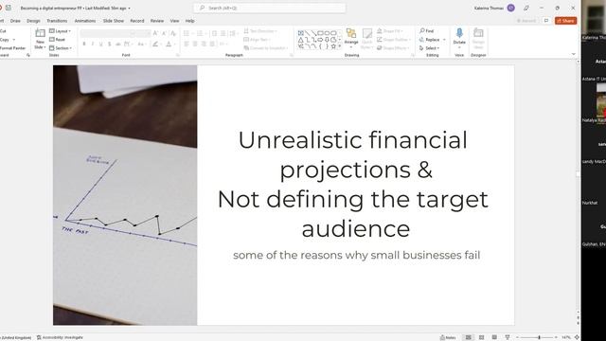
Task: Toggle Justify paragraph alignment
Action: pos(212,45)
